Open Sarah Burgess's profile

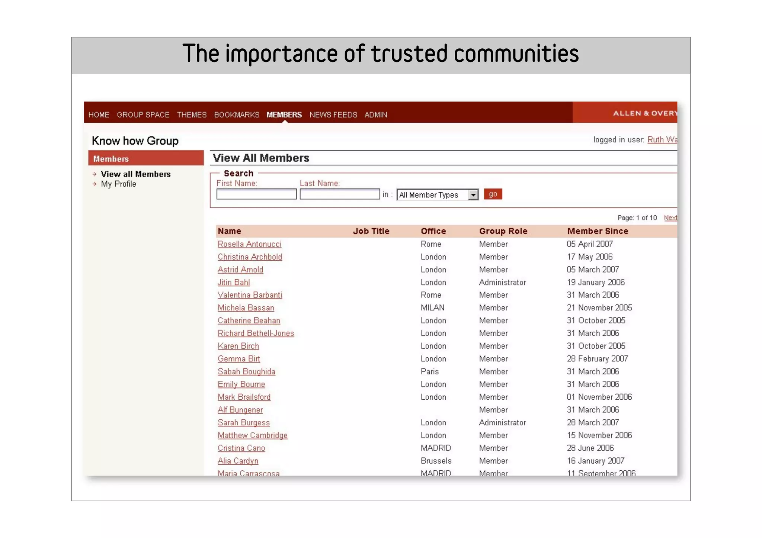[244, 423]
